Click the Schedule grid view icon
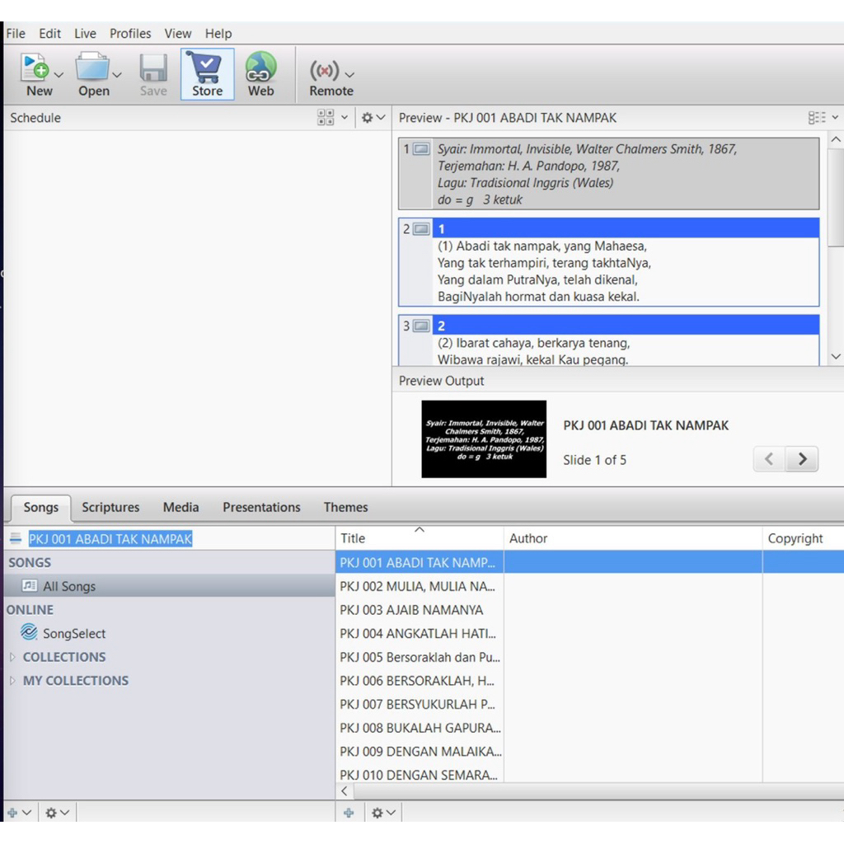This screenshot has height=844, width=844. pyautogui.click(x=326, y=118)
